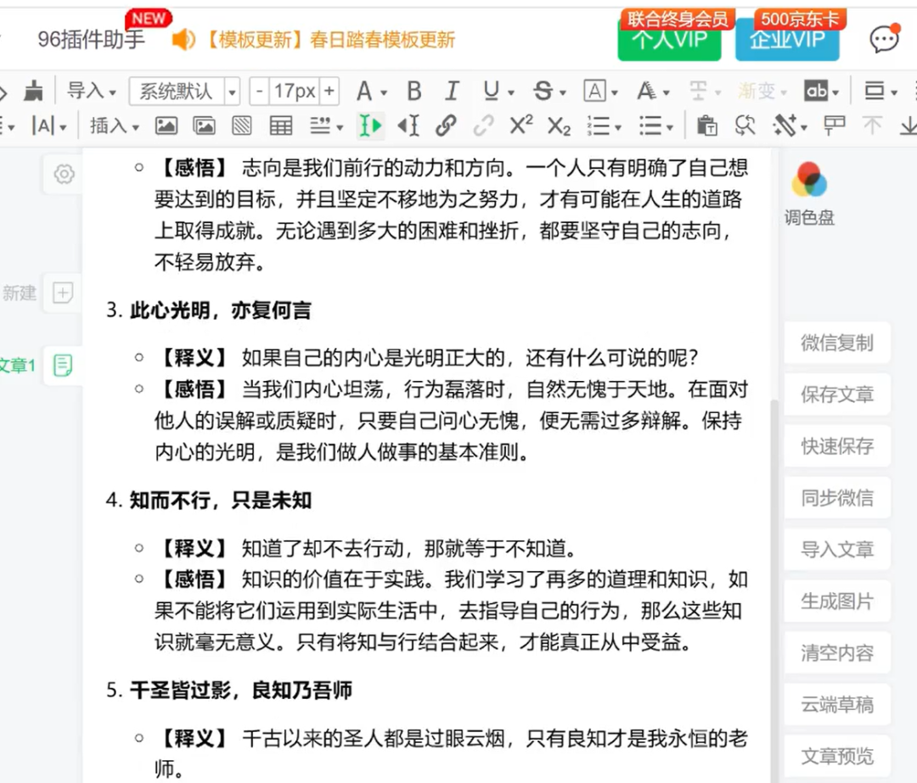Click the plus icon beside 新建
Image resolution: width=917 pixels, height=783 pixels.
click(x=63, y=292)
